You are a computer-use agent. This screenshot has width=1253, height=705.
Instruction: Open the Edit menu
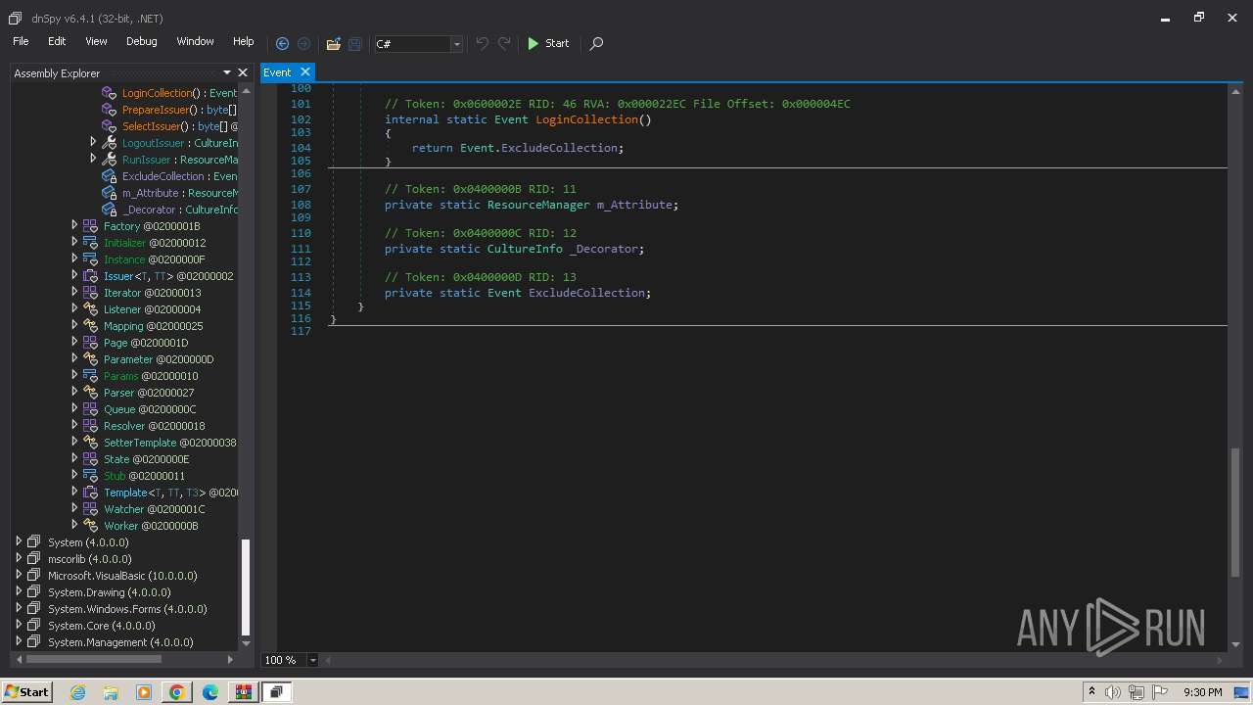pos(57,41)
